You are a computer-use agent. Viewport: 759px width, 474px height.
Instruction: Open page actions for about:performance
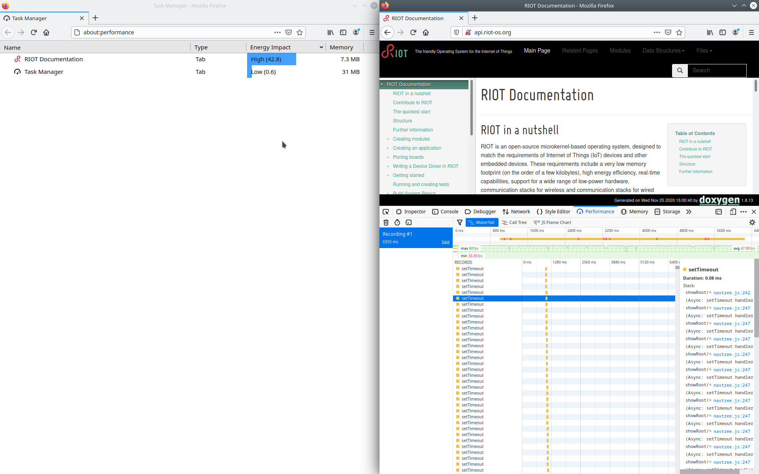coord(278,32)
